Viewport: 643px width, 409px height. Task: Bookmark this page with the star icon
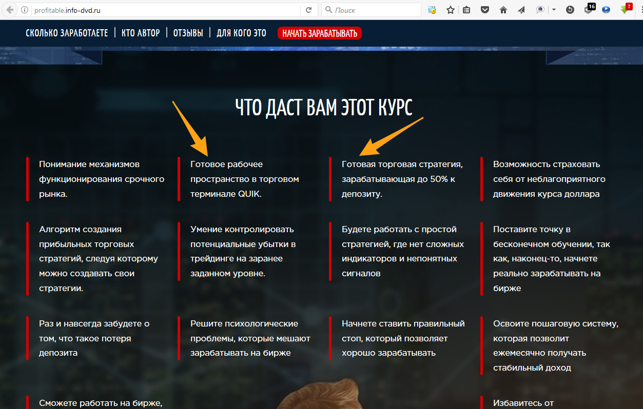point(450,10)
